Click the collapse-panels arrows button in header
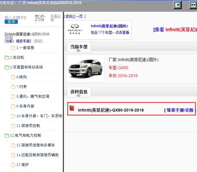Image resolution: width=197 pixels, height=172 pixels. pos(193,5)
